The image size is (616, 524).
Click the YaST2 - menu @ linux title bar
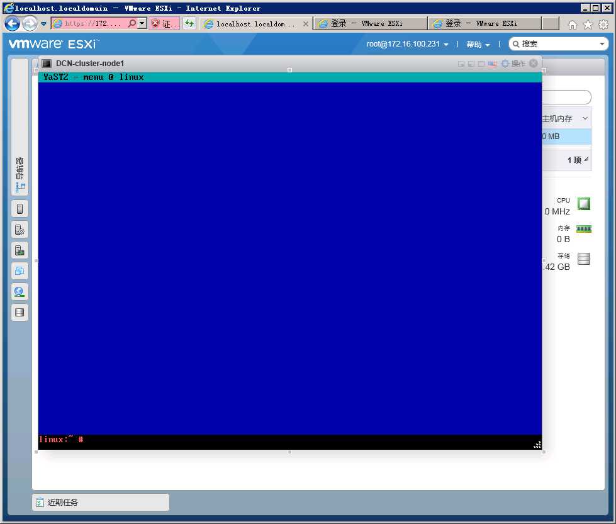[290, 77]
